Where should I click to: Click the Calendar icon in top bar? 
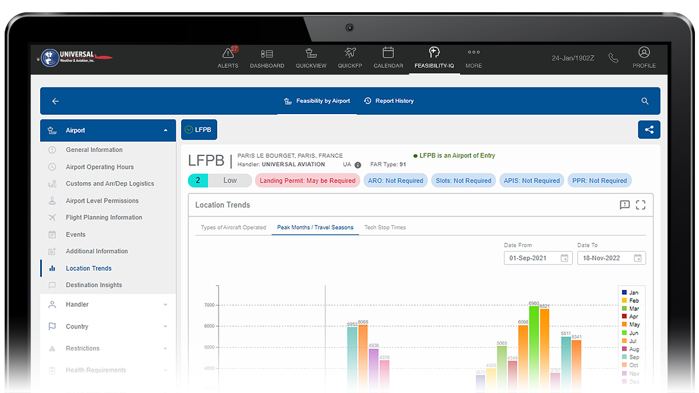(388, 53)
